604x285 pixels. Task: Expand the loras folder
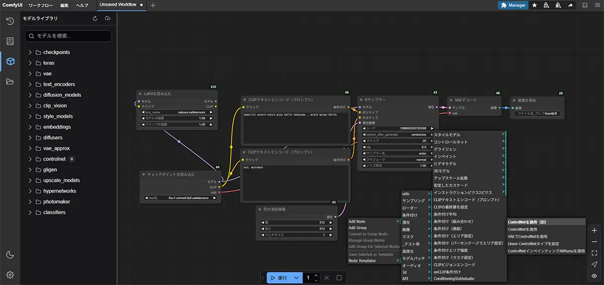(30, 63)
